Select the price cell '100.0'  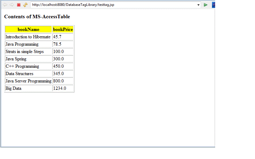point(63,52)
